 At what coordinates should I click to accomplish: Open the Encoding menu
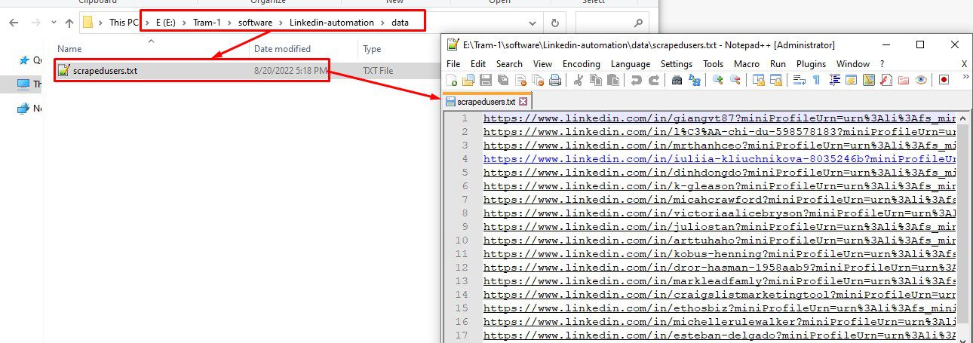tap(582, 64)
